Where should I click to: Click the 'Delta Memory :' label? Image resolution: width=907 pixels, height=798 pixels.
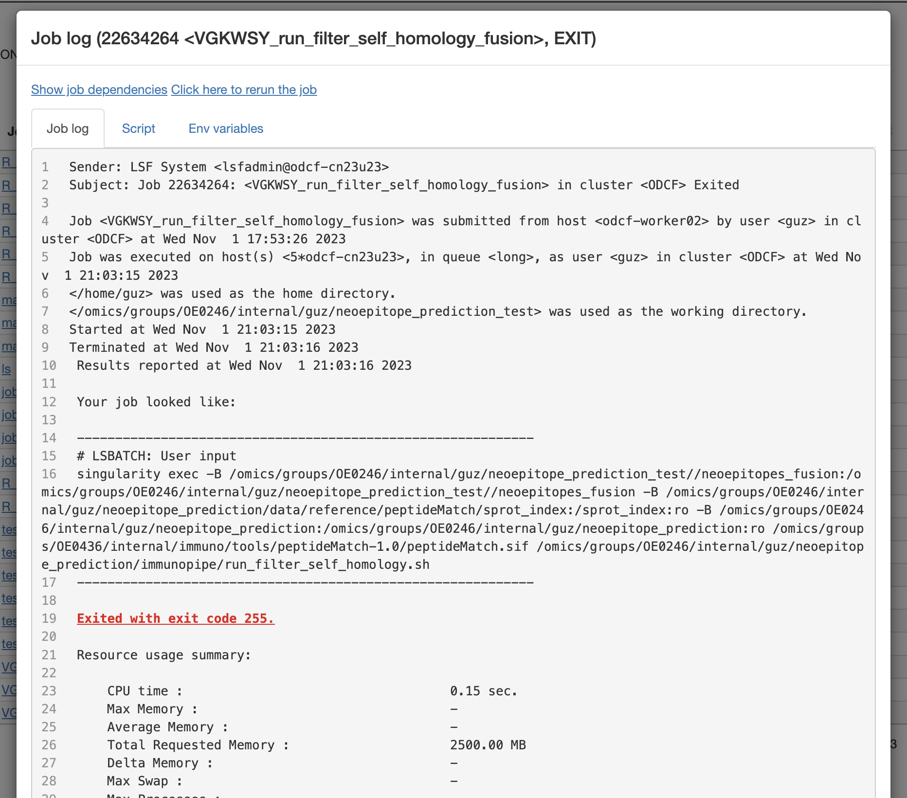[160, 763]
